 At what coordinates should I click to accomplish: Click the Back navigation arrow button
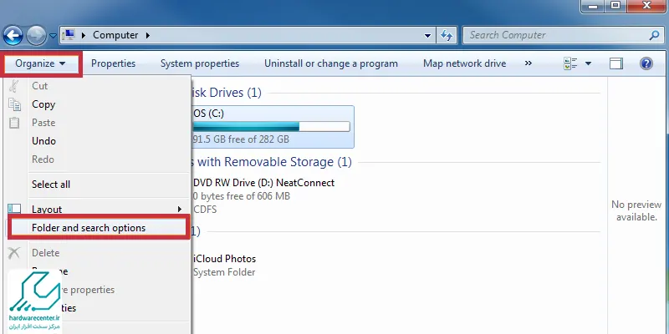pos(13,36)
